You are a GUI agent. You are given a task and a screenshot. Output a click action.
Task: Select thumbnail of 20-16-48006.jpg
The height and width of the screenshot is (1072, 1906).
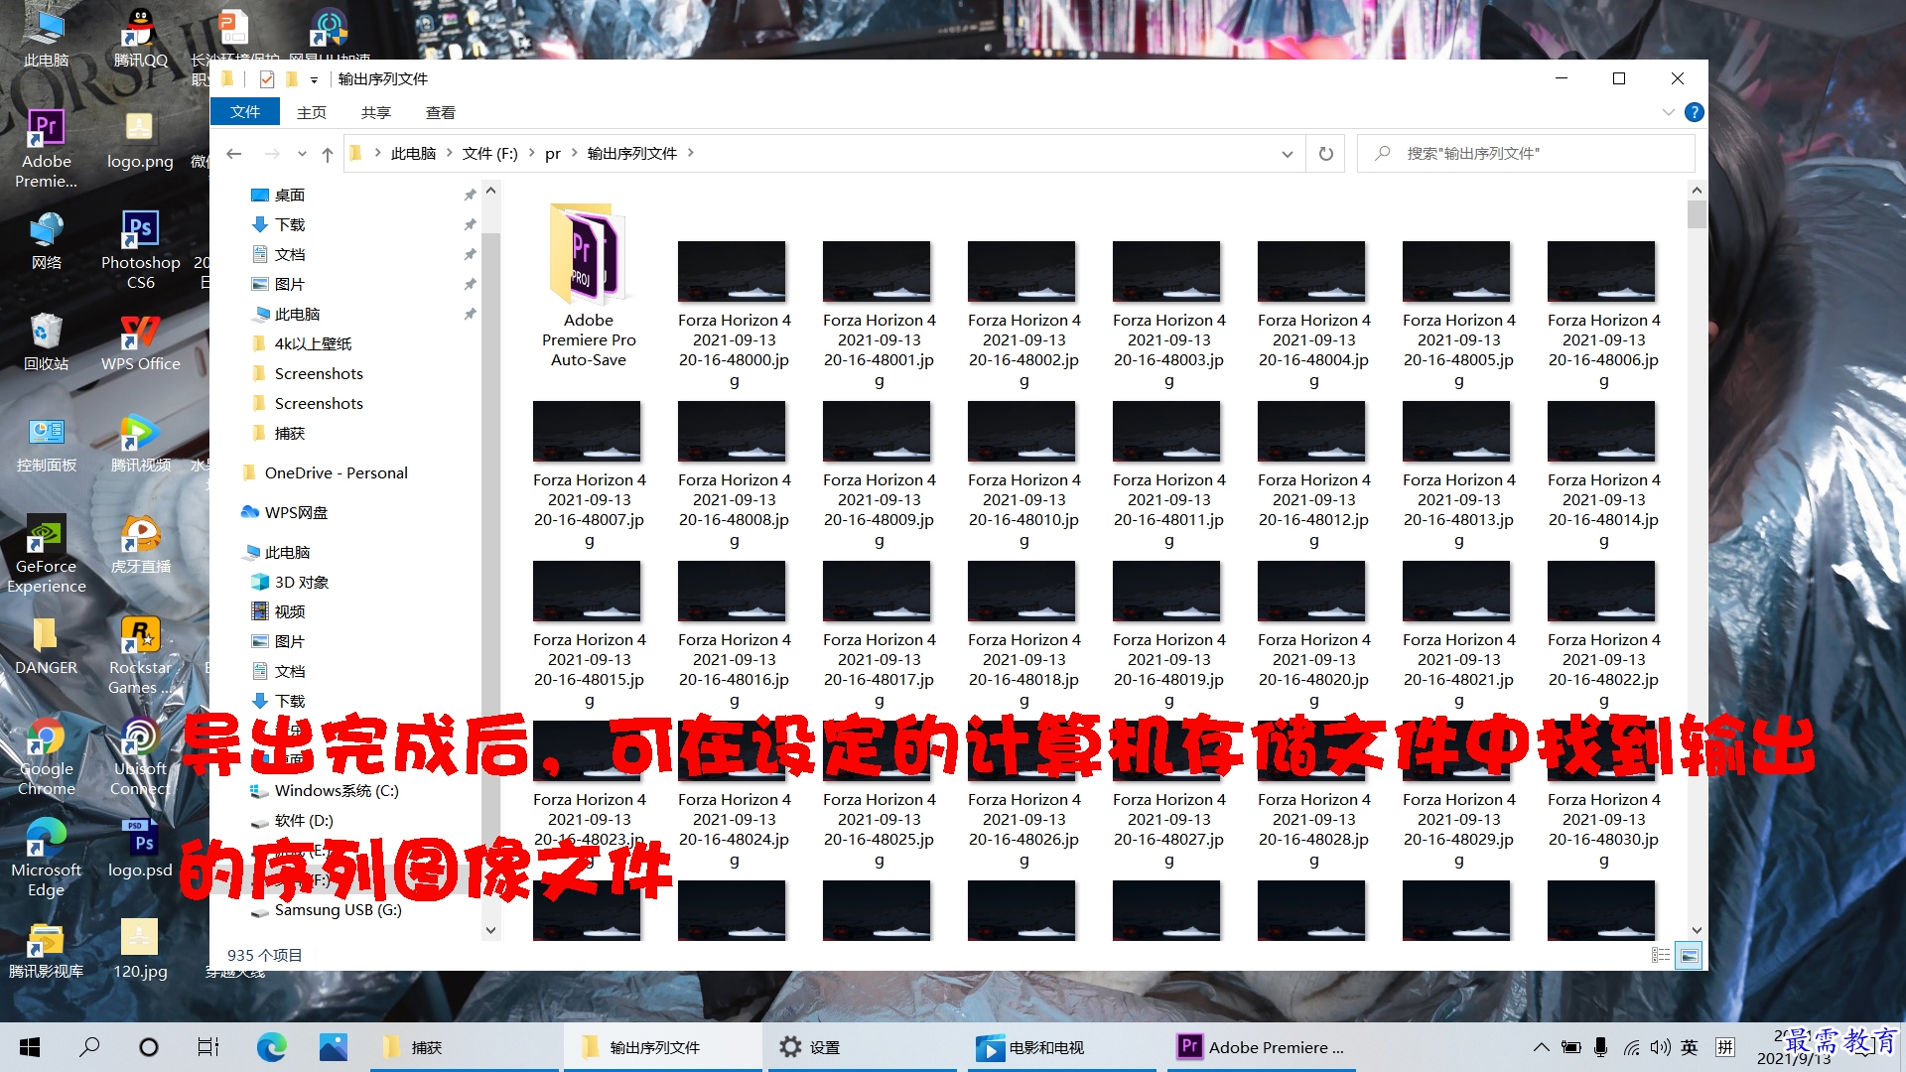pyautogui.click(x=1602, y=271)
